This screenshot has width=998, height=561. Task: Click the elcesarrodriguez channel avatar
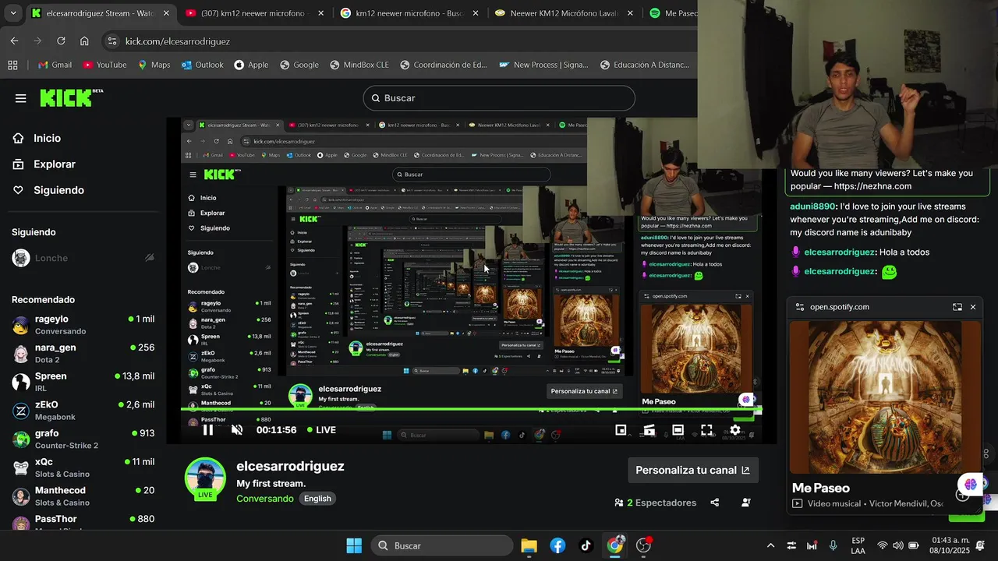coord(205,478)
